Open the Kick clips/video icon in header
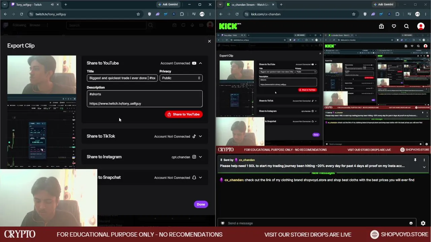This screenshot has width=431, height=242. 381,26
